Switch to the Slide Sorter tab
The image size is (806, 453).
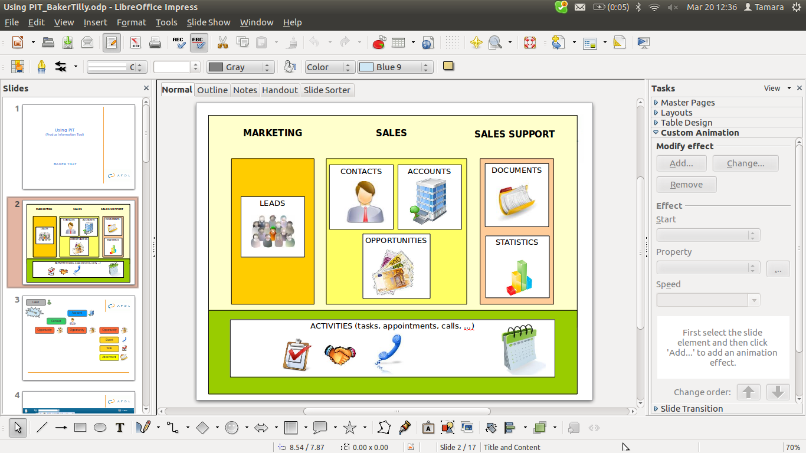coord(327,90)
